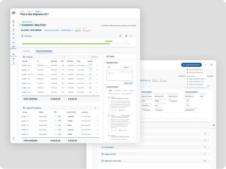The height and width of the screenshot is (169, 226).
Task: Click the note Title input field
Action: pos(114,67)
